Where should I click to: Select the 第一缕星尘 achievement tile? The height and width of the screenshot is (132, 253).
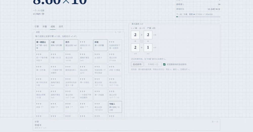tap(42, 45)
